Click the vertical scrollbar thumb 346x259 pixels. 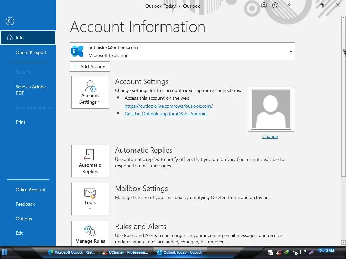(x=343, y=98)
